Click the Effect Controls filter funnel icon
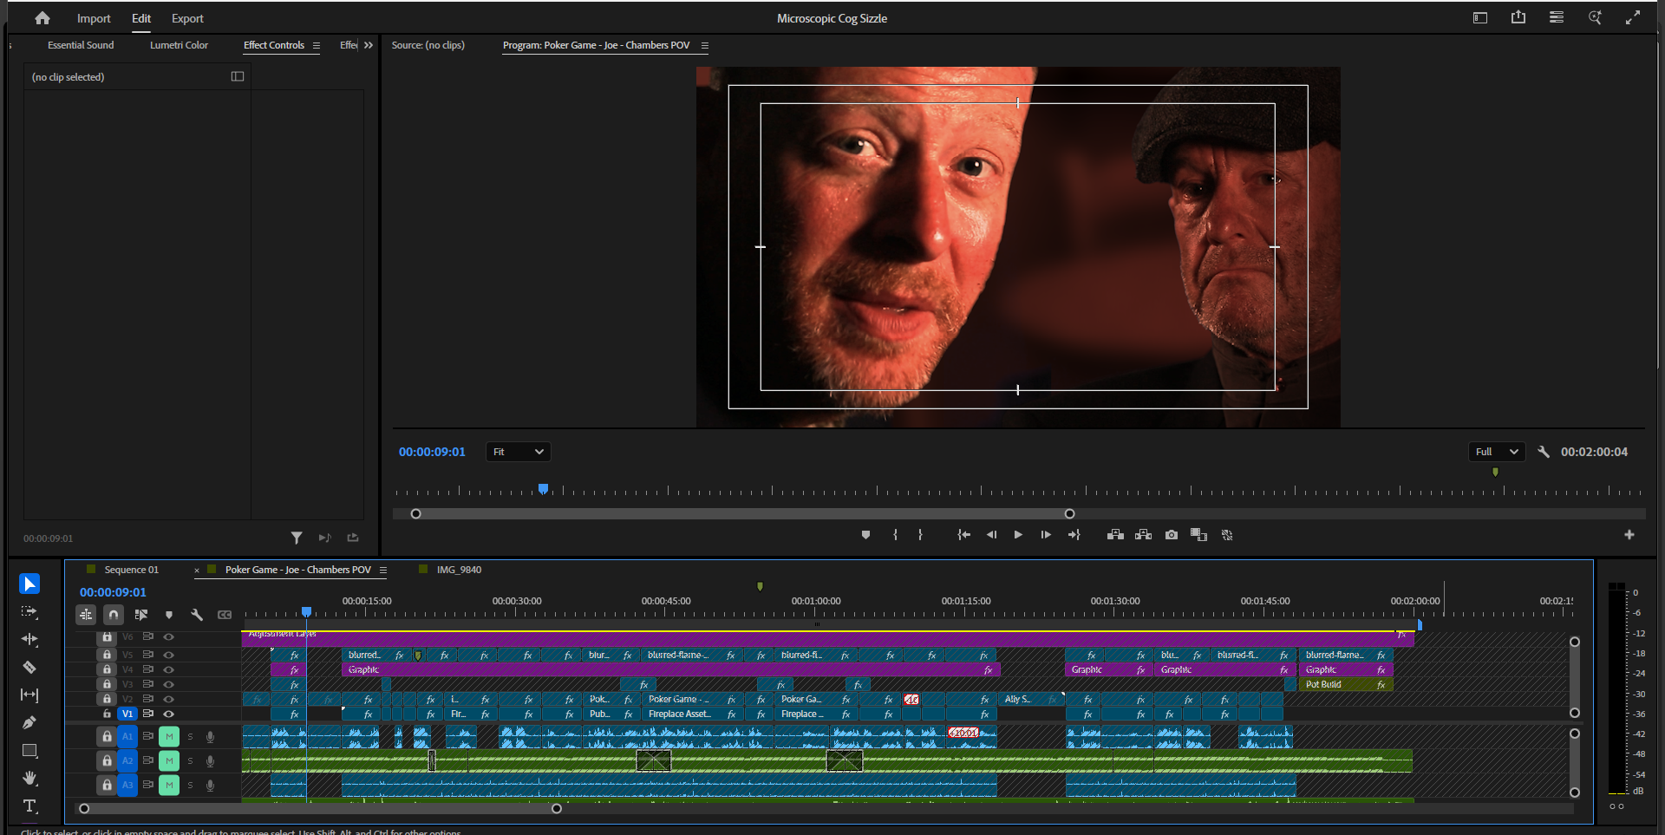 pos(297,538)
